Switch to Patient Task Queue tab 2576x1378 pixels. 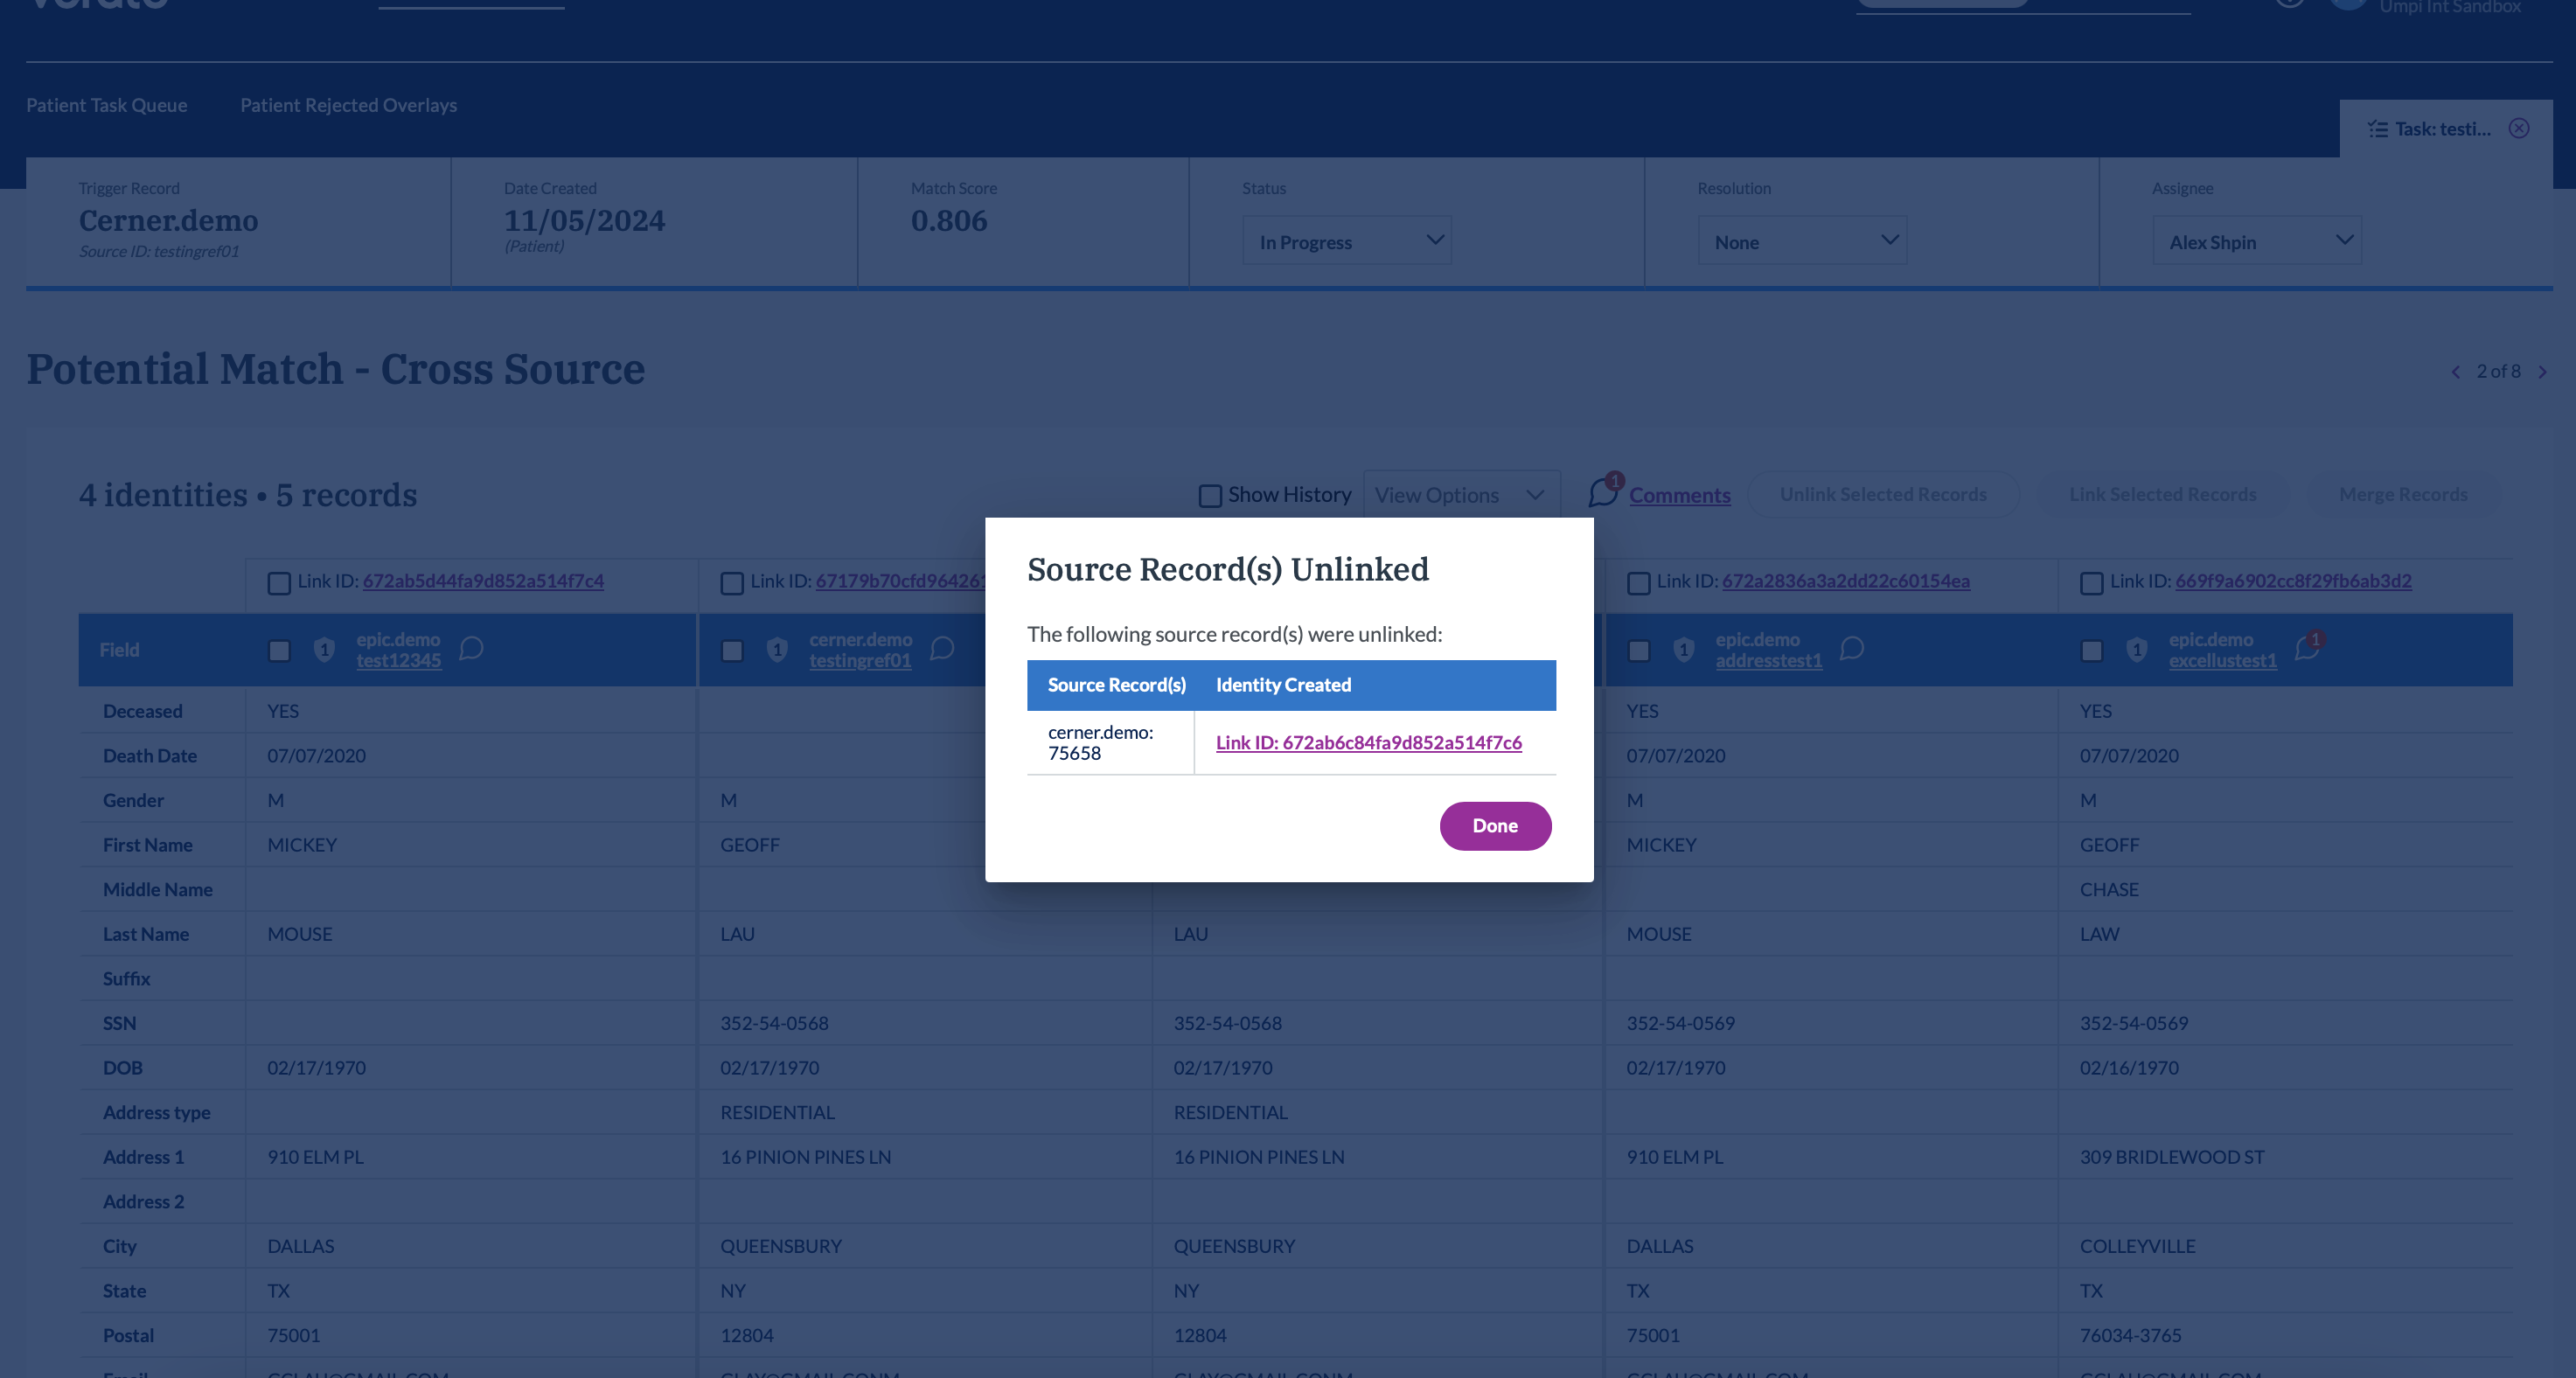pyautogui.click(x=106, y=105)
